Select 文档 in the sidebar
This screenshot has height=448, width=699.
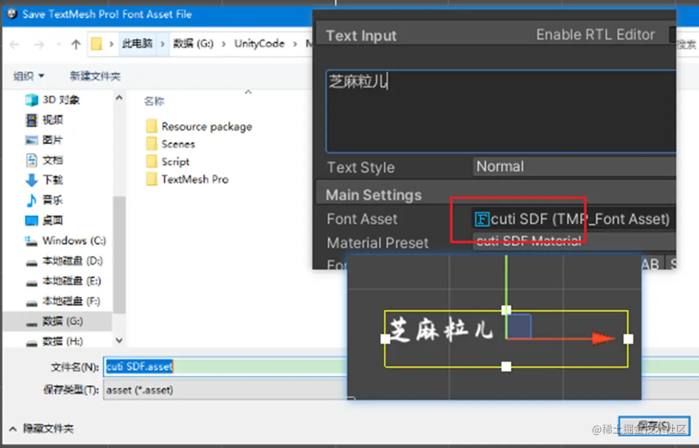(45, 160)
